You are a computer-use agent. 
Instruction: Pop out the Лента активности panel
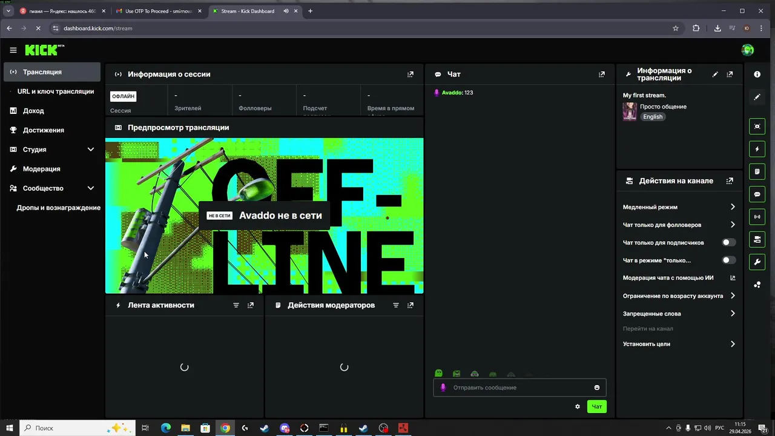click(x=251, y=305)
